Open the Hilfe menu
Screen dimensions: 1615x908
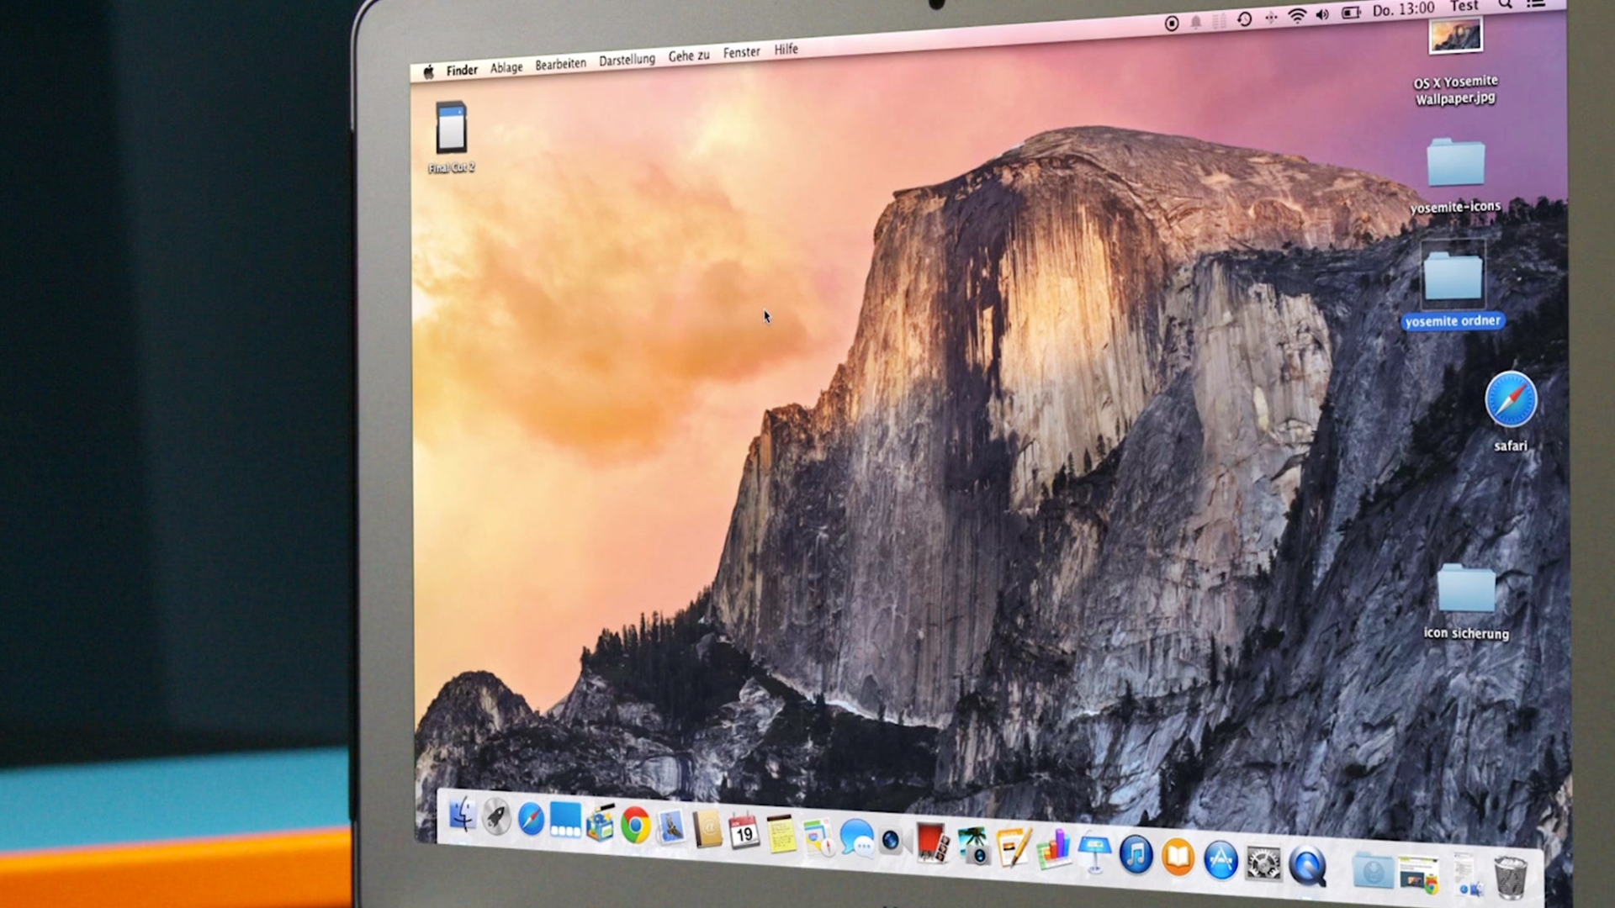(786, 50)
